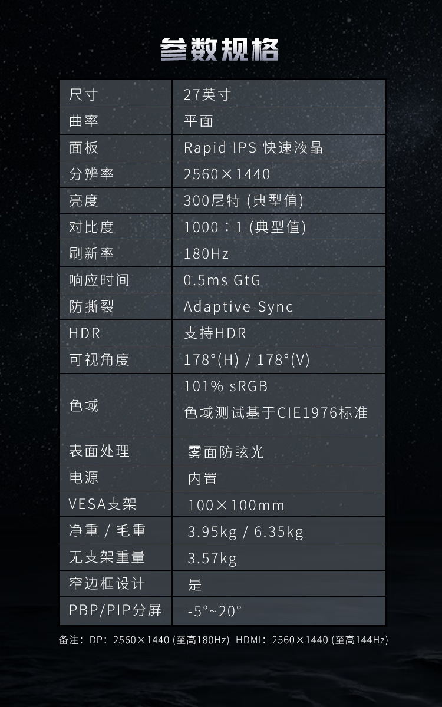442x707 pixels.
Task: Select the 27英寸 size value cell
Action: [x=207, y=94]
